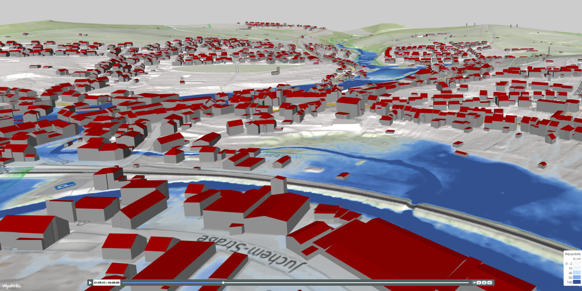582x291 pixels.
Task: Click the Wassertiefe legend title
Action: (x=573, y=254)
